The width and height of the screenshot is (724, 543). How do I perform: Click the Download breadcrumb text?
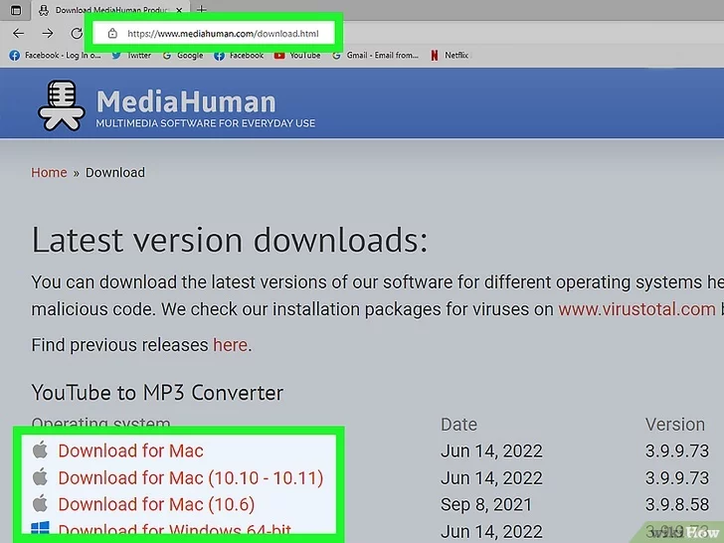pyautogui.click(x=115, y=173)
